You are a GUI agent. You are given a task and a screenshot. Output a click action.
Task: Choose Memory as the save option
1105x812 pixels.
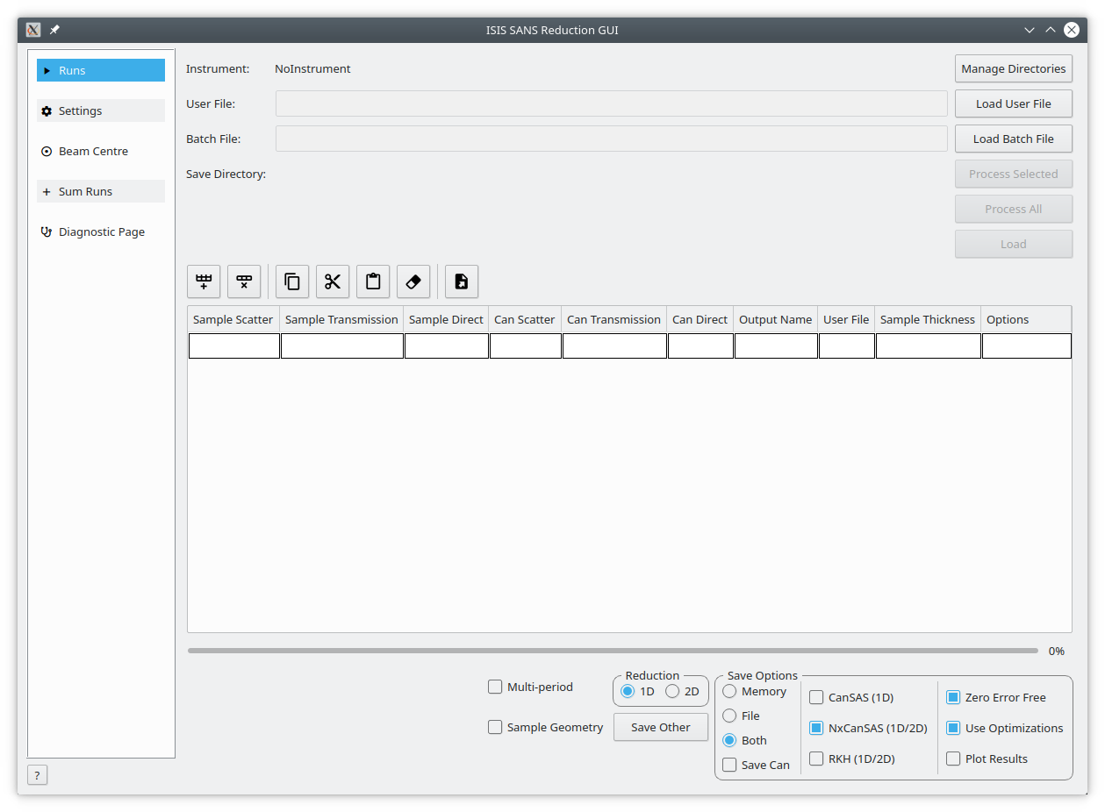[x=728, y=691]
